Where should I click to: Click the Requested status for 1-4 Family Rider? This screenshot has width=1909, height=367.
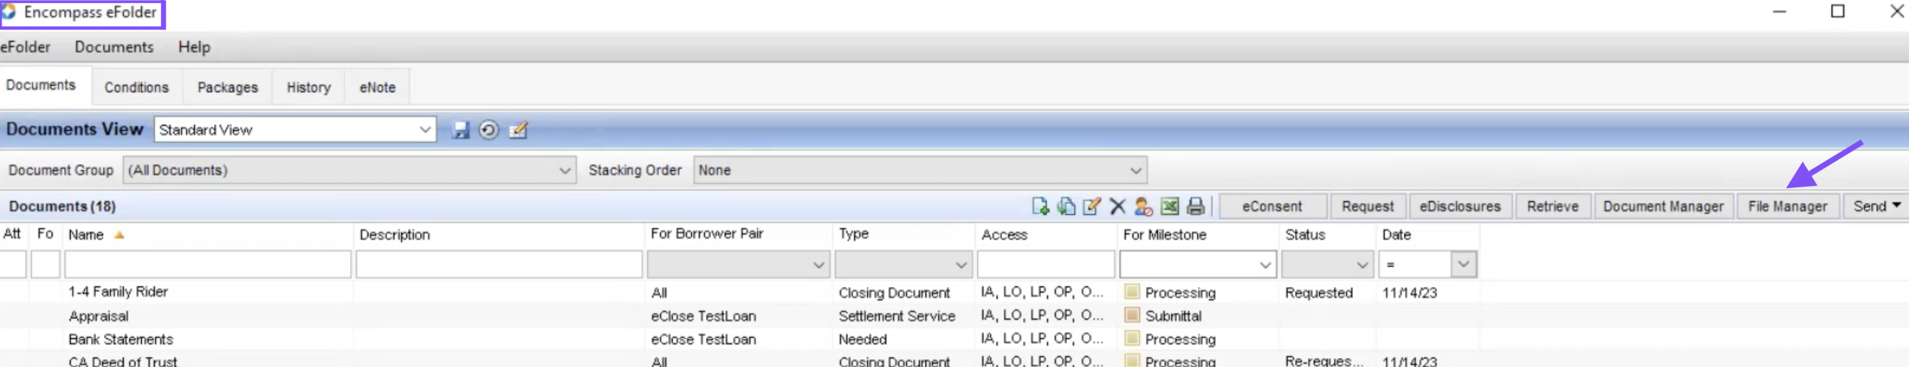pyautogui.click(x=1319, y=293)
